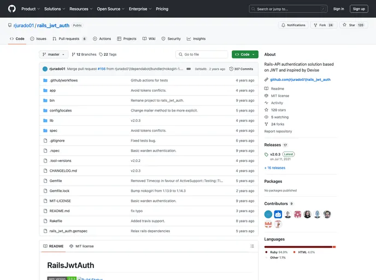The width and height of the screenshot is (376, 280).
Task: Expand the Open Source menu
Action: coord(110,9)
